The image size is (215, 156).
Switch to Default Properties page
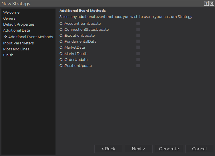pos(19,24)
